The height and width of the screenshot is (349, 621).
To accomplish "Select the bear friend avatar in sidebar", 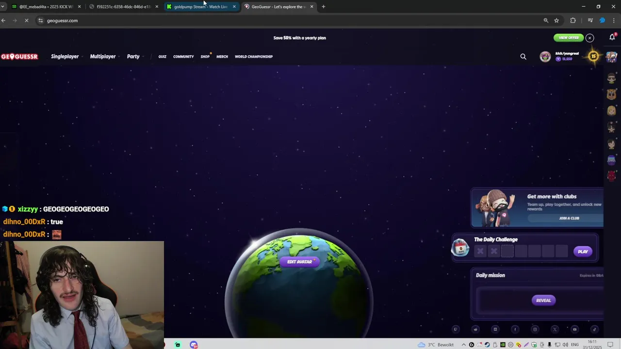I will 611,95.
